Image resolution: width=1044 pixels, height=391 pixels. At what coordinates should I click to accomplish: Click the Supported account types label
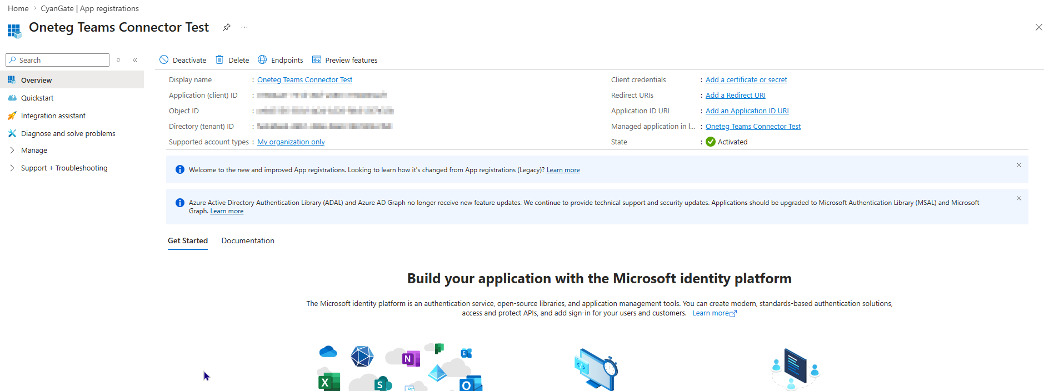209,142
